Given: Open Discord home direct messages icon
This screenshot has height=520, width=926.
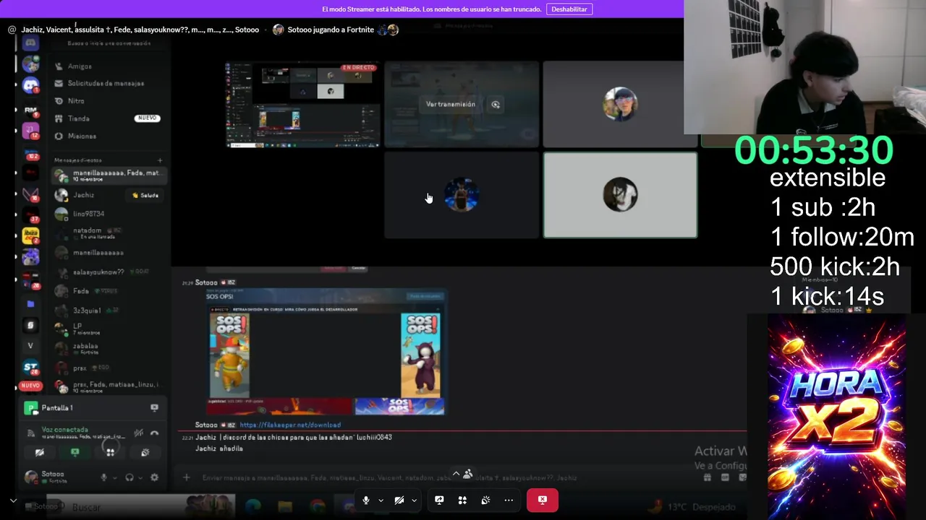Looking at the screenshot, I should (x=30, y=43).
